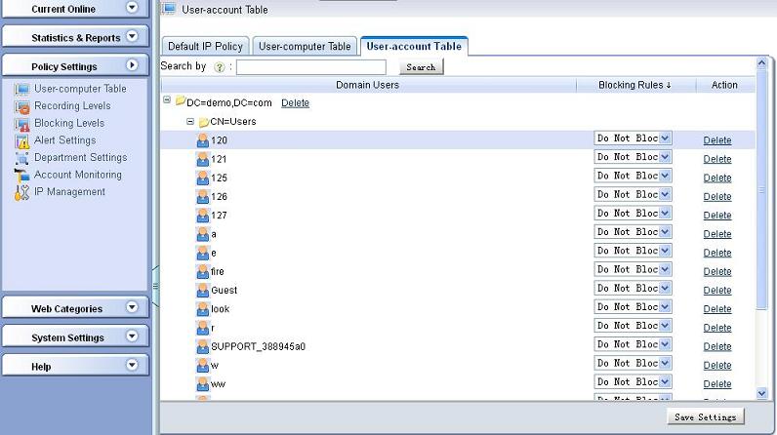Click the Alert Settings warning icon
Screen dimensions: 777x435
click(21, 140)
